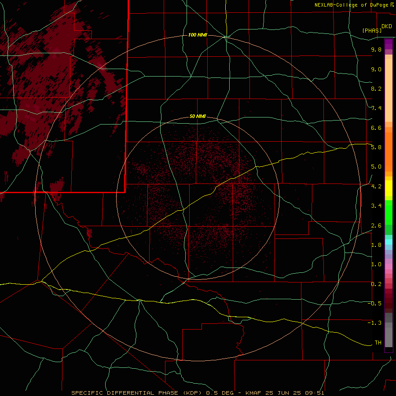Click the cyan band of the color scale

click(x=389, y=242)
